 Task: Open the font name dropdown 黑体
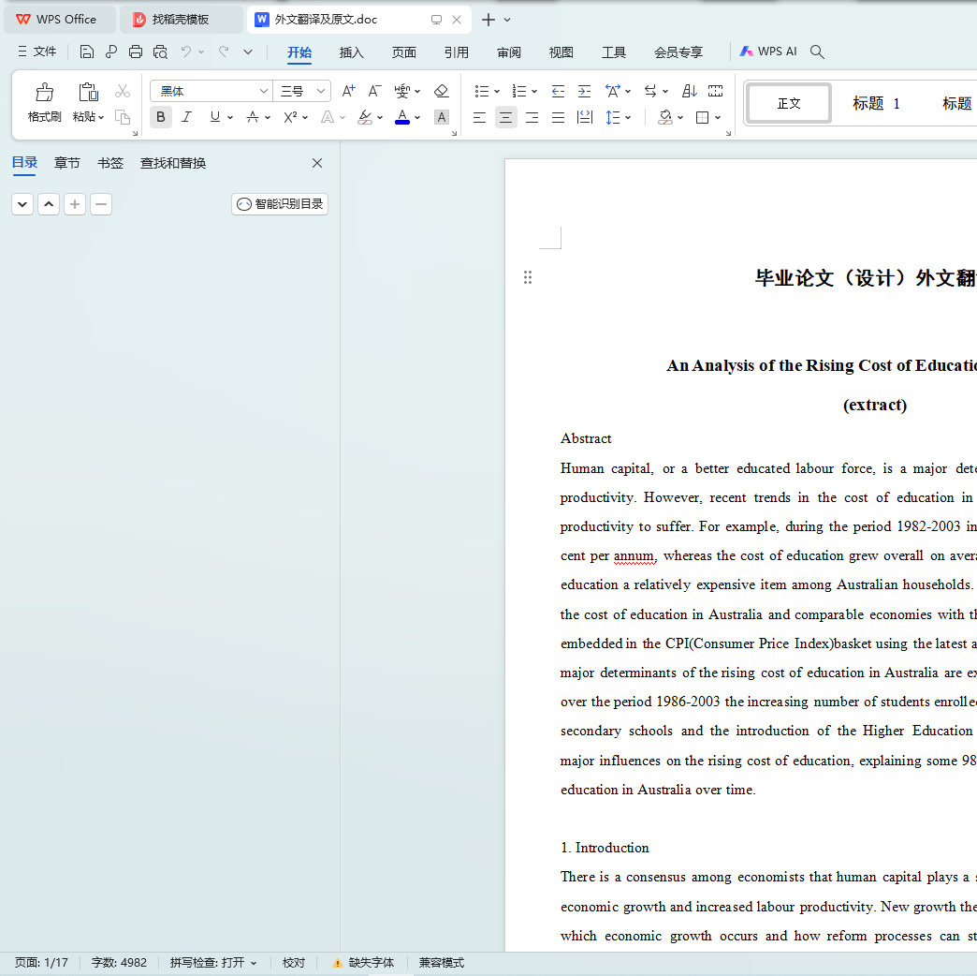pyautogui.click(x=264, y=92)
